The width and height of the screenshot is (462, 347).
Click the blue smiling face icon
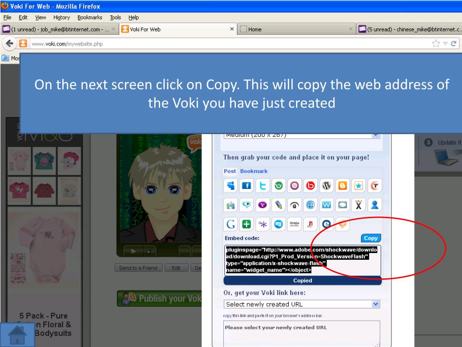(x=310, y=205)
